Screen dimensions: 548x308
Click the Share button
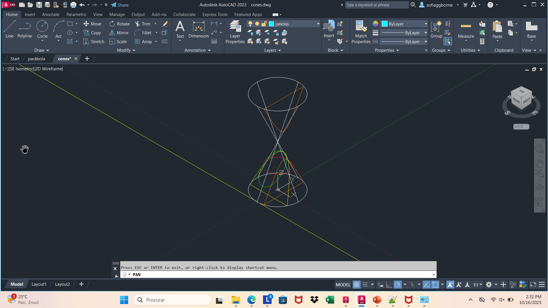(x=120, y=5)
